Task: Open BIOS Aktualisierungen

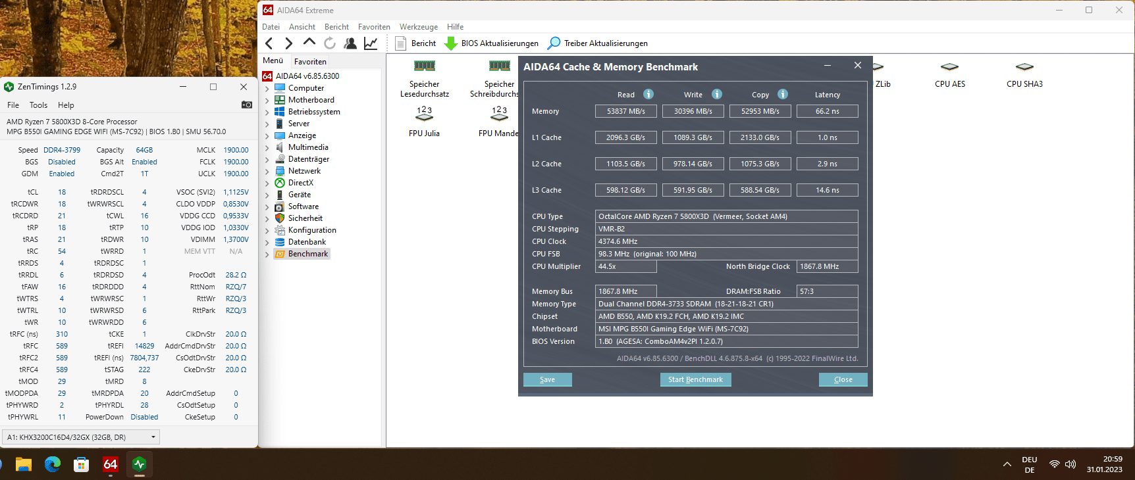Action: pos(491,43)
